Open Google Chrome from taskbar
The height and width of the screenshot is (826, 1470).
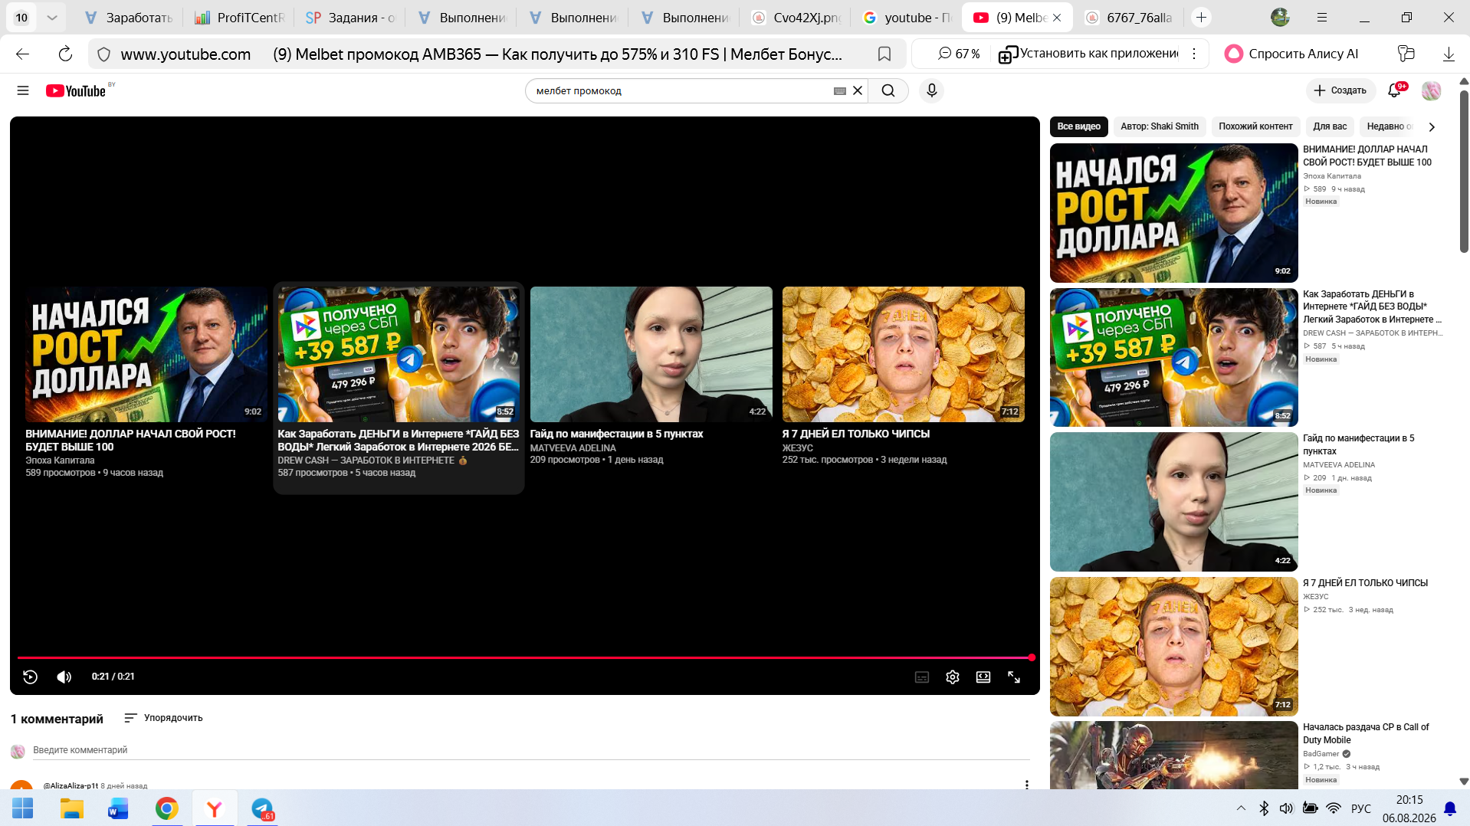pyautogui.click(x=166, y=808)
